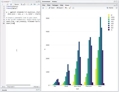The width and height of the screenshot is (119, 92).
Task: Maximize the Environment pane
Action: [116, 2]
